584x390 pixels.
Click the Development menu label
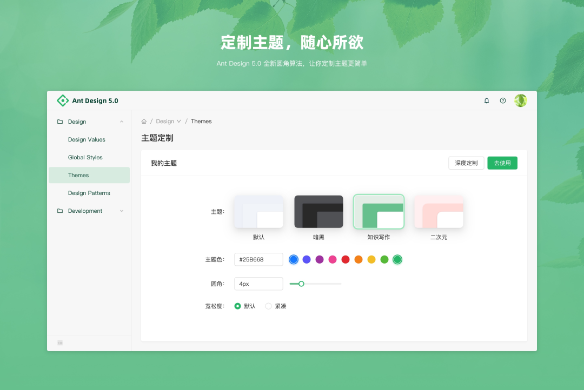click(85, 211)
